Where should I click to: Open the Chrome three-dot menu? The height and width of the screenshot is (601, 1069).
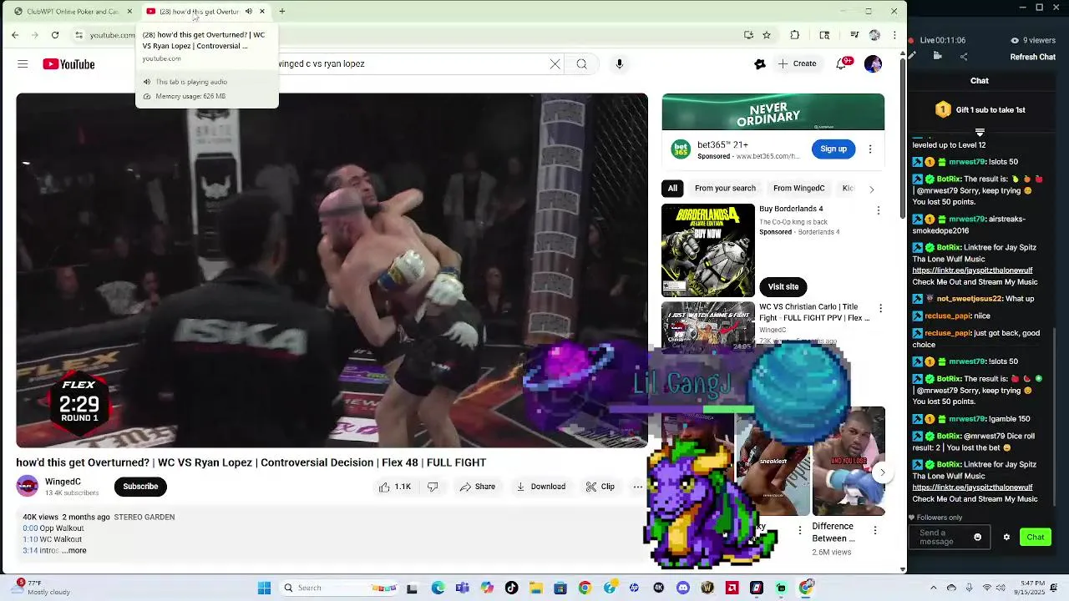[894, 35]
